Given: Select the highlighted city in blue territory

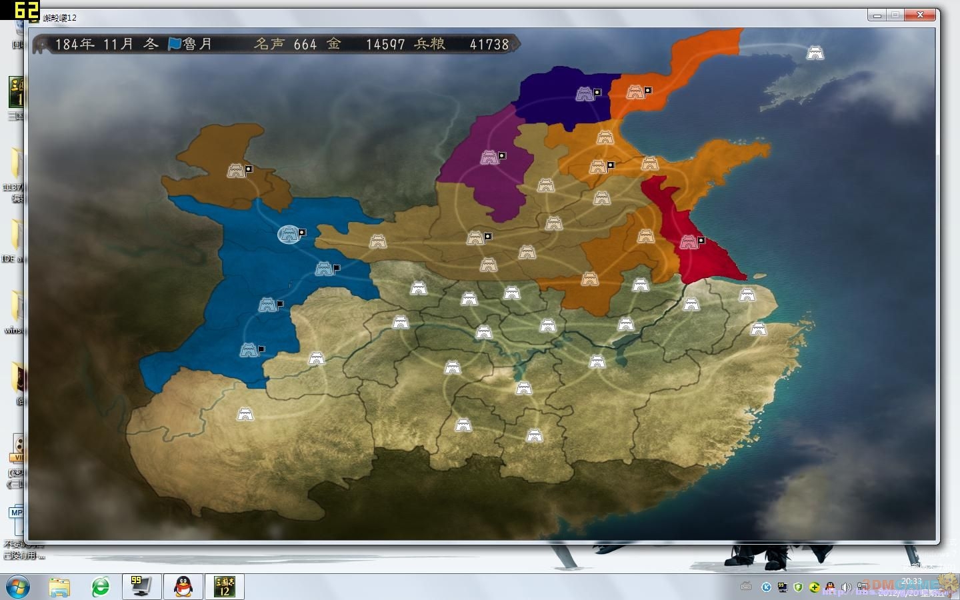Looking at the screenshot, I should (x=289, y=234).
